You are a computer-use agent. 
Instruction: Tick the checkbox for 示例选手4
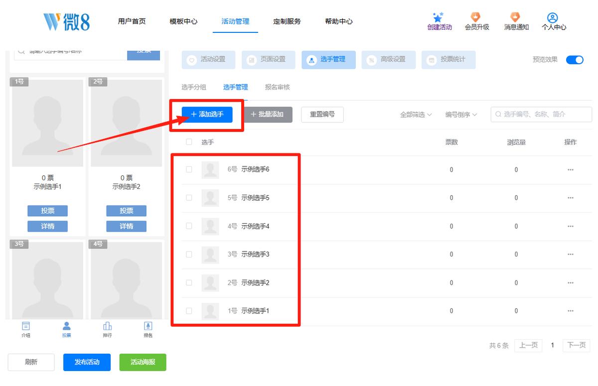[189, 226]
